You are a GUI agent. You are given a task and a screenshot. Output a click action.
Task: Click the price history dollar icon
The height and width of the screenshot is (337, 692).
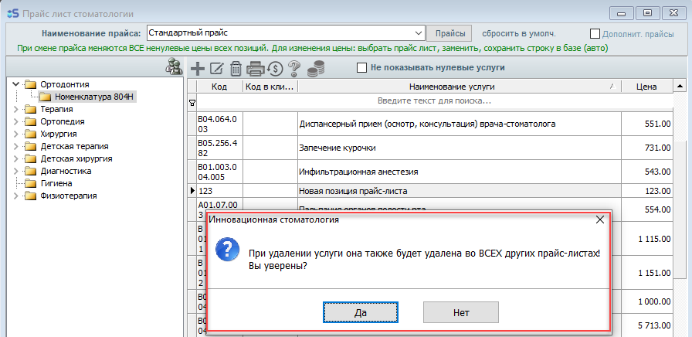[x=274, y=68]
